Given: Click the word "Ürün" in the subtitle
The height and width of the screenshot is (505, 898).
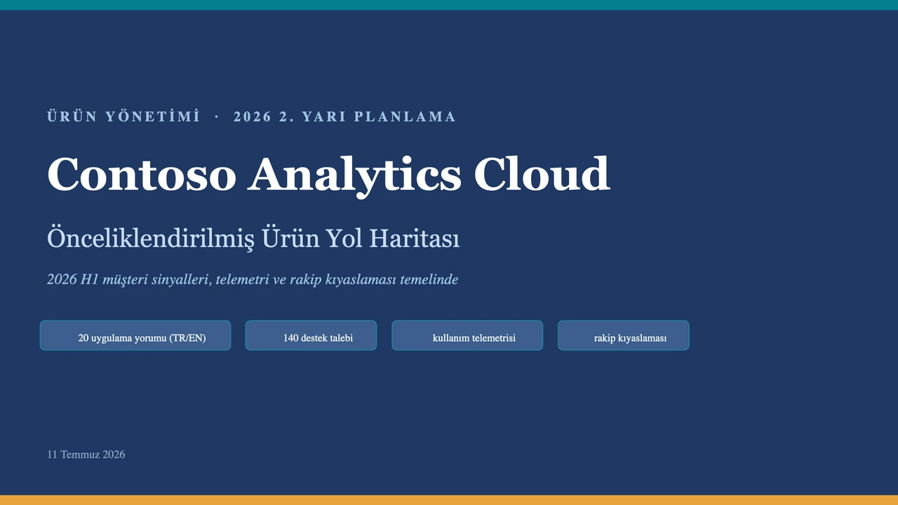Looking at the screenshot, I should [x=288, y=238].
